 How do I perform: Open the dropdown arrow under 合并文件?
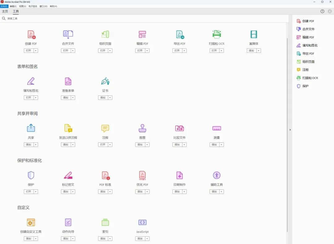click(73, 51)
